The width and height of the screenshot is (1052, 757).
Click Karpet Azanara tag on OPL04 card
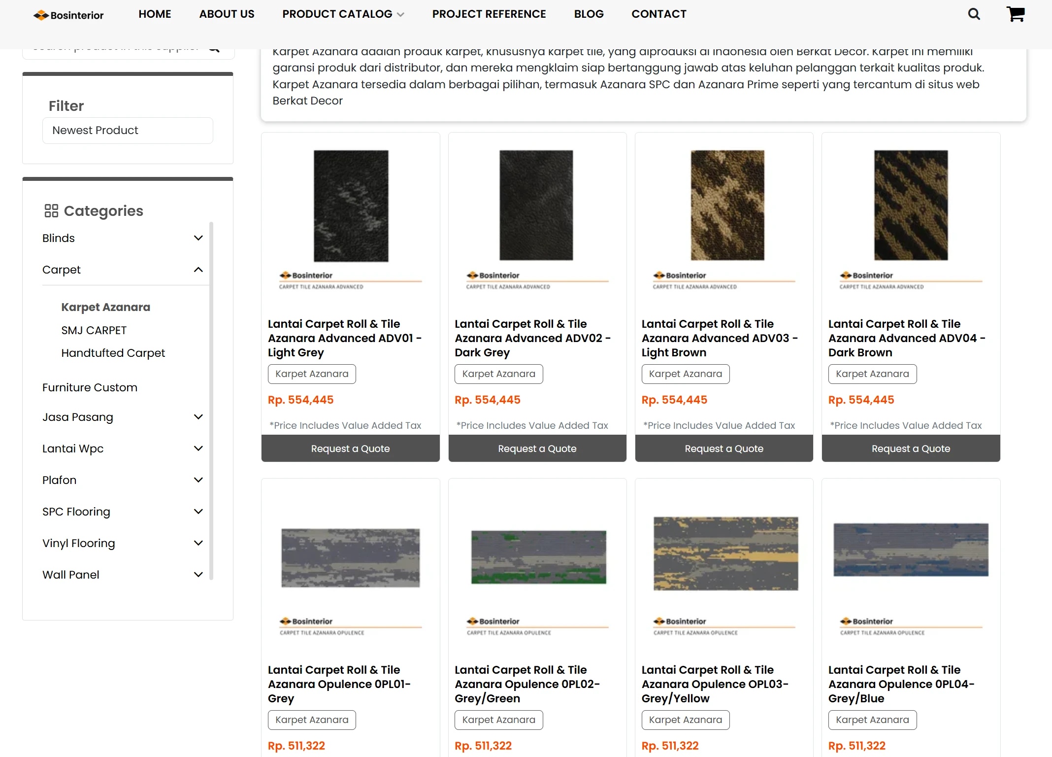pyautogui.click(x=872, y=720)
